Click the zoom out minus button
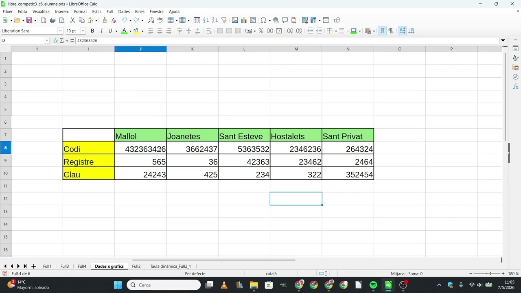The image size is (521, 293). point(471,273)
